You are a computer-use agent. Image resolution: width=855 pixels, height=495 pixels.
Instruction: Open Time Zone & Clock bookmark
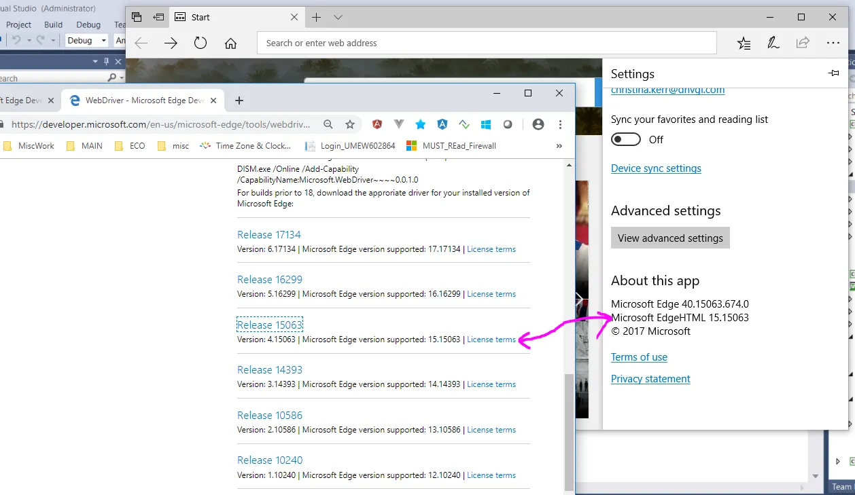[x=246, y=145]
